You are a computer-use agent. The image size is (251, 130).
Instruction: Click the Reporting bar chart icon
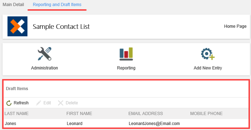126,54
